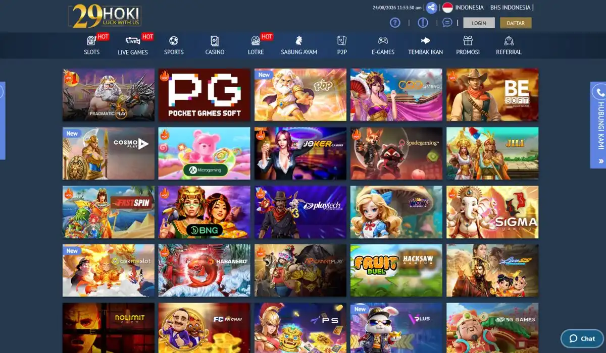The height and width of the screenshot is (353, 606).
Task: Open the share icon beside the date
Action: [x=431, y=8]
